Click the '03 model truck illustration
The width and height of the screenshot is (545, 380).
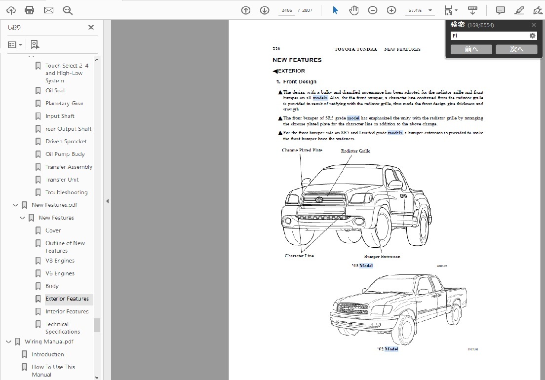[x=356, y=205]
